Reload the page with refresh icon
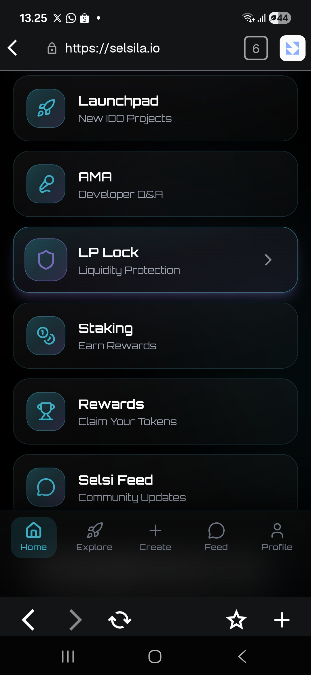Image resolution: width=311 pixels, height=675 pixels. (120, 620)
